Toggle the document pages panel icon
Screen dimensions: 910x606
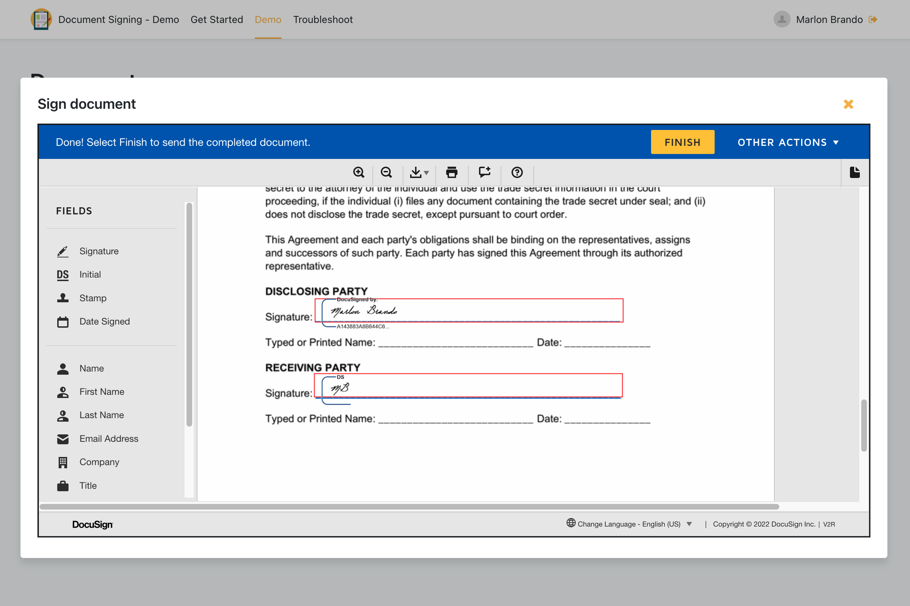point(854,172)
